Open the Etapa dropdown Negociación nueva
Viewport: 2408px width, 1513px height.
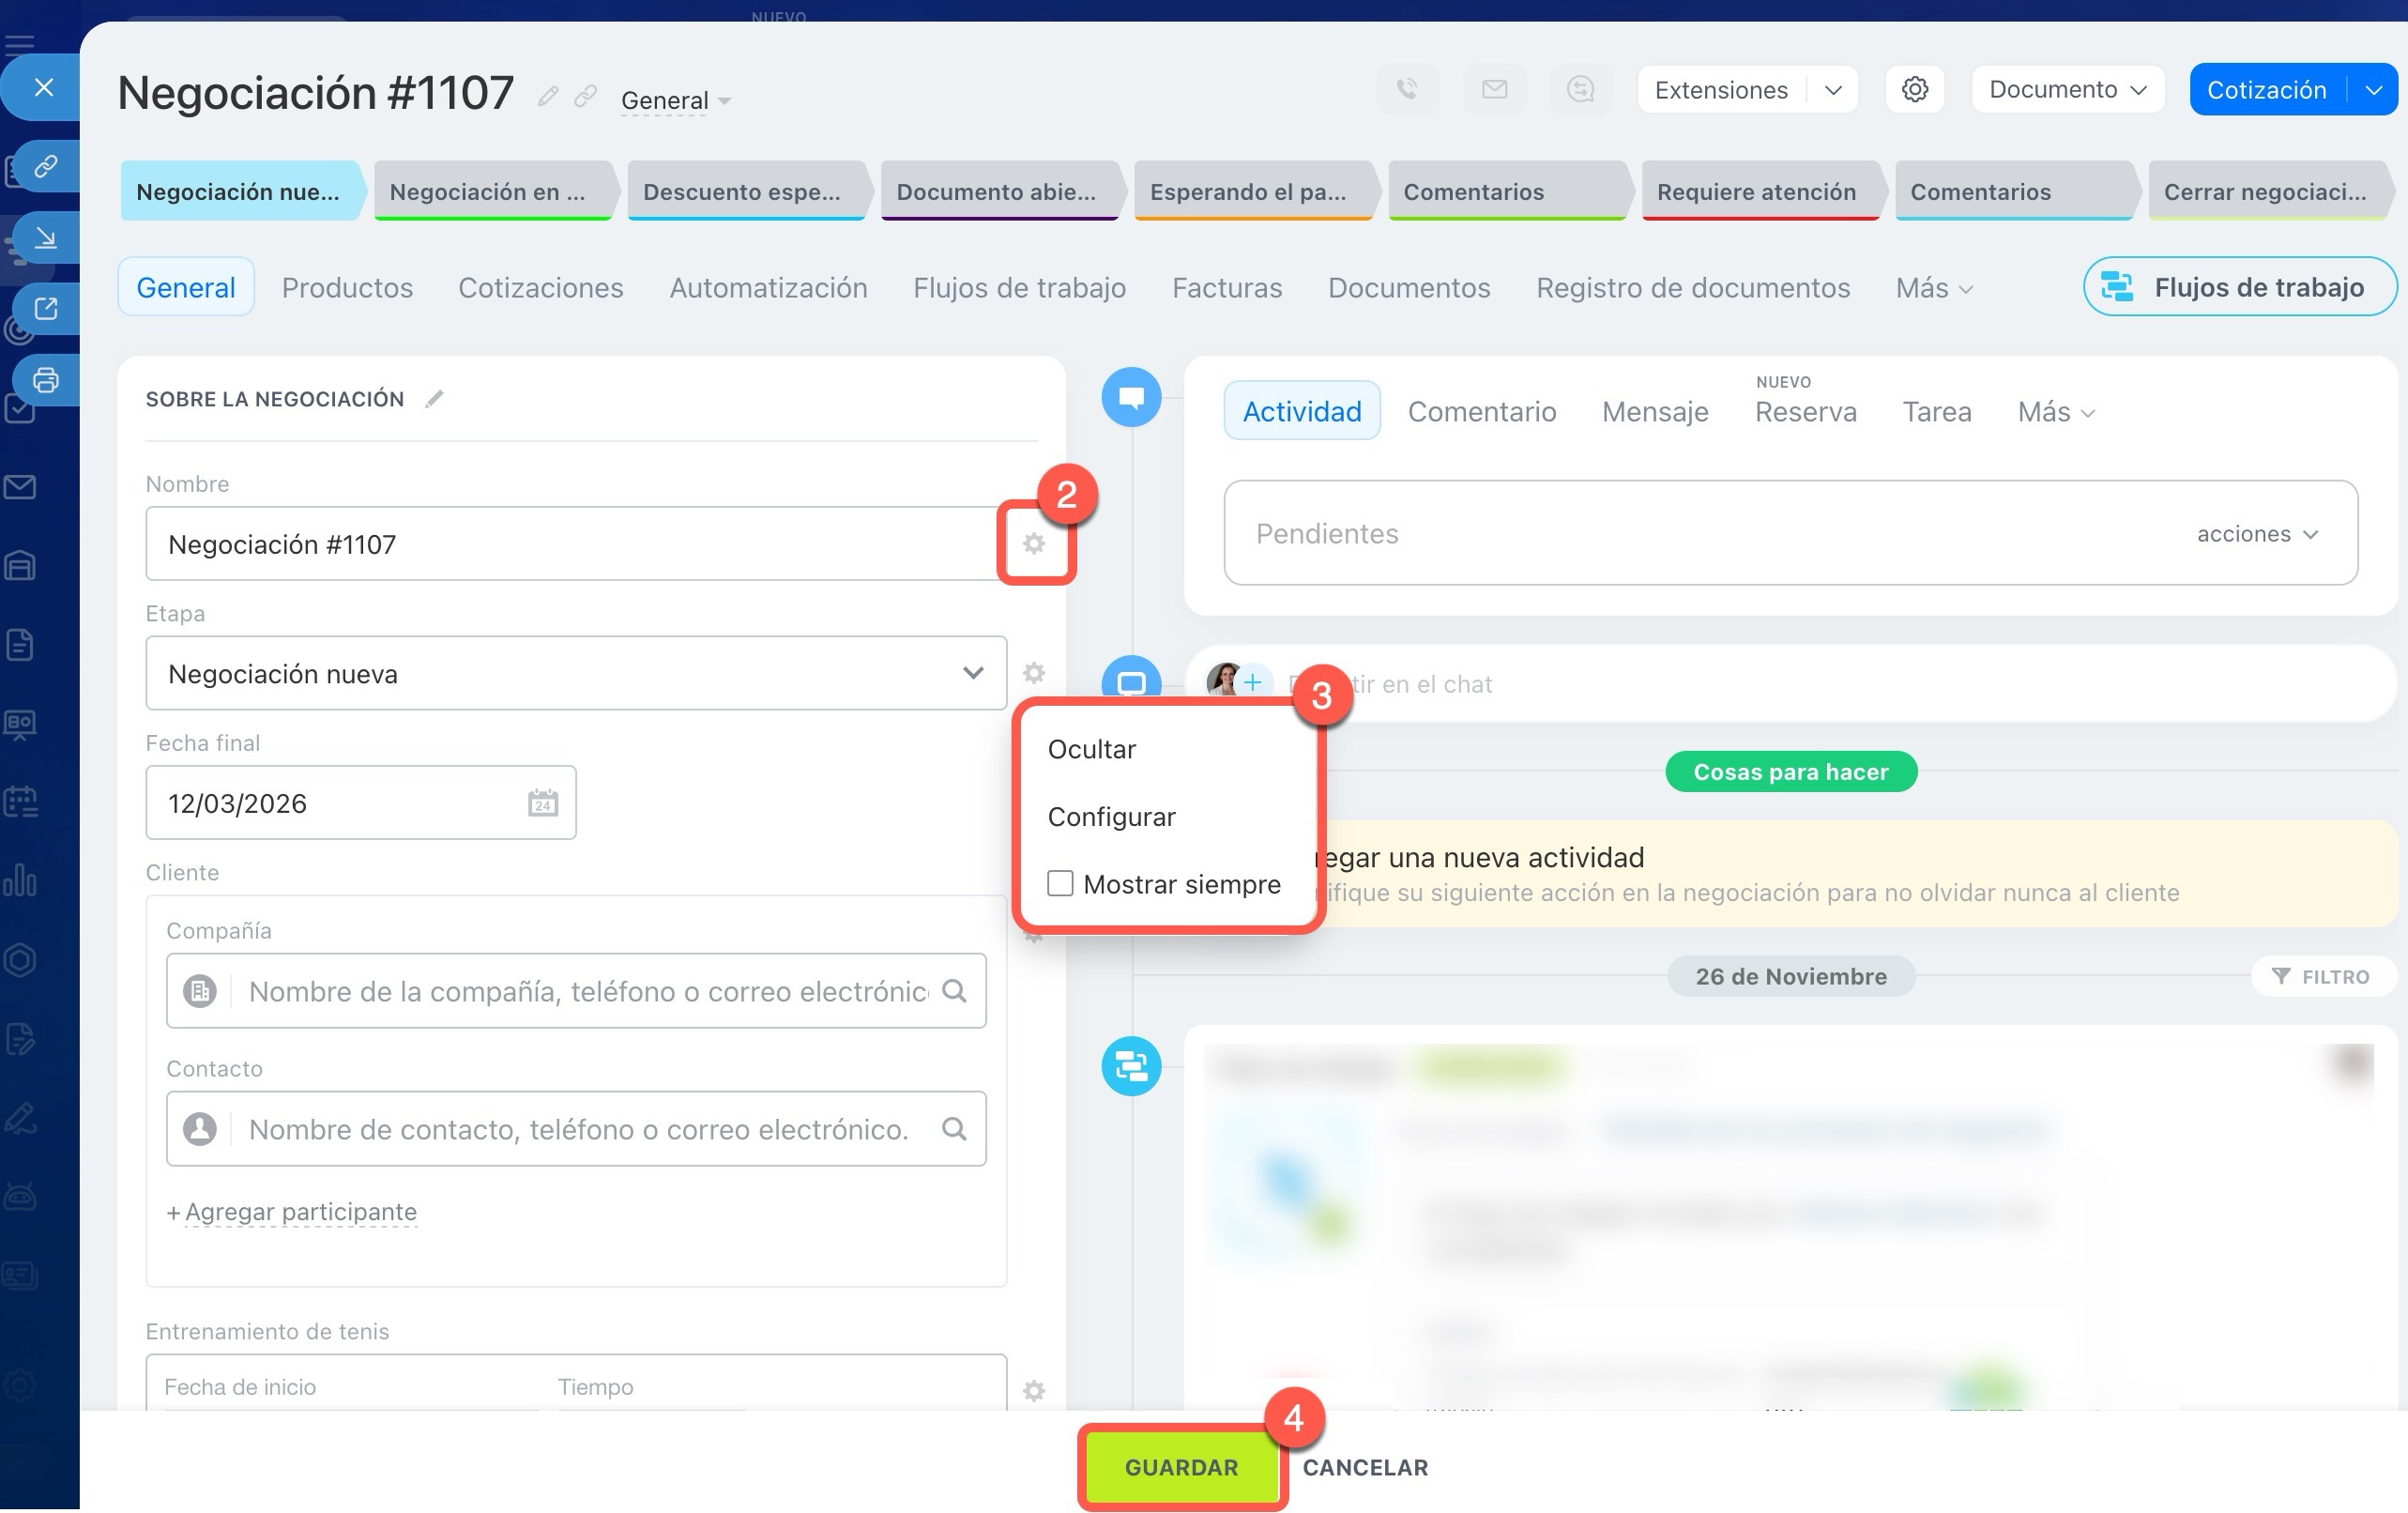pos(575,673)
